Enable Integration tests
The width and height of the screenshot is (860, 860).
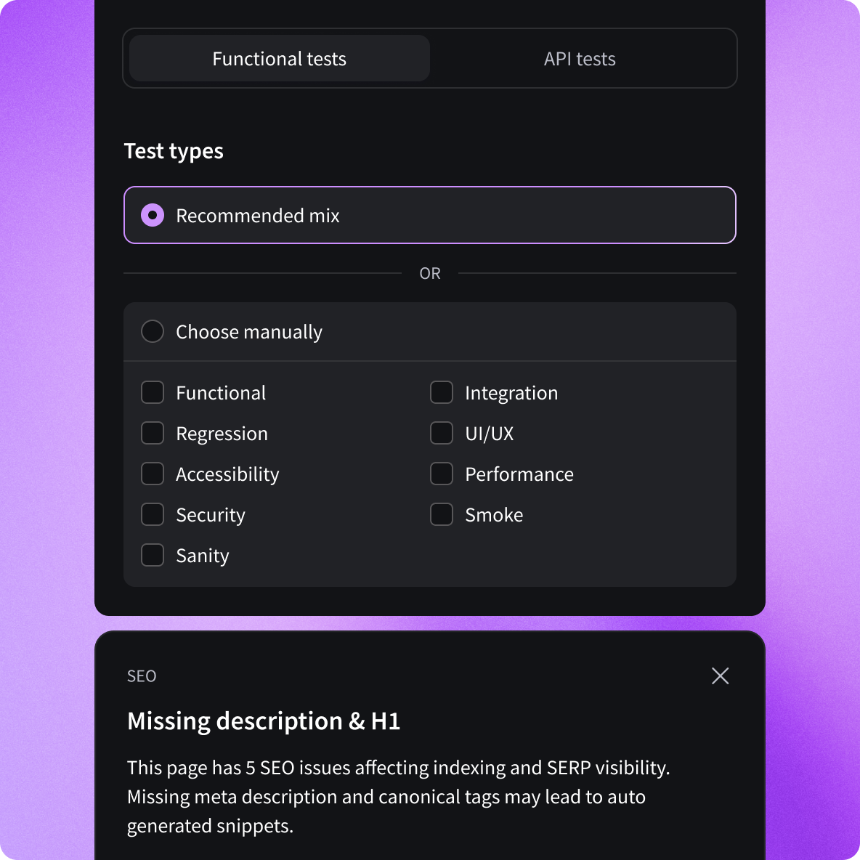coord(442,392)
